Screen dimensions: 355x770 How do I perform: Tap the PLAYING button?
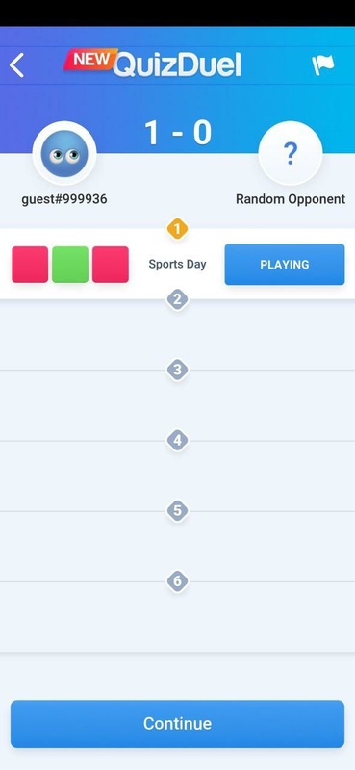(285, 264)
